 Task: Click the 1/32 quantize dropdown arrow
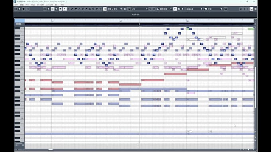pos(147,9)
